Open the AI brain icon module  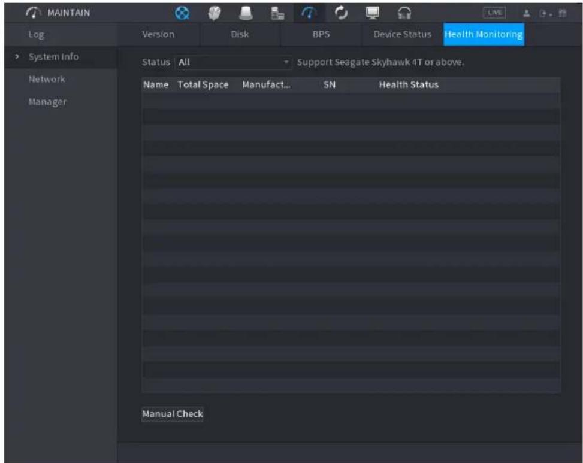point(214,13)
